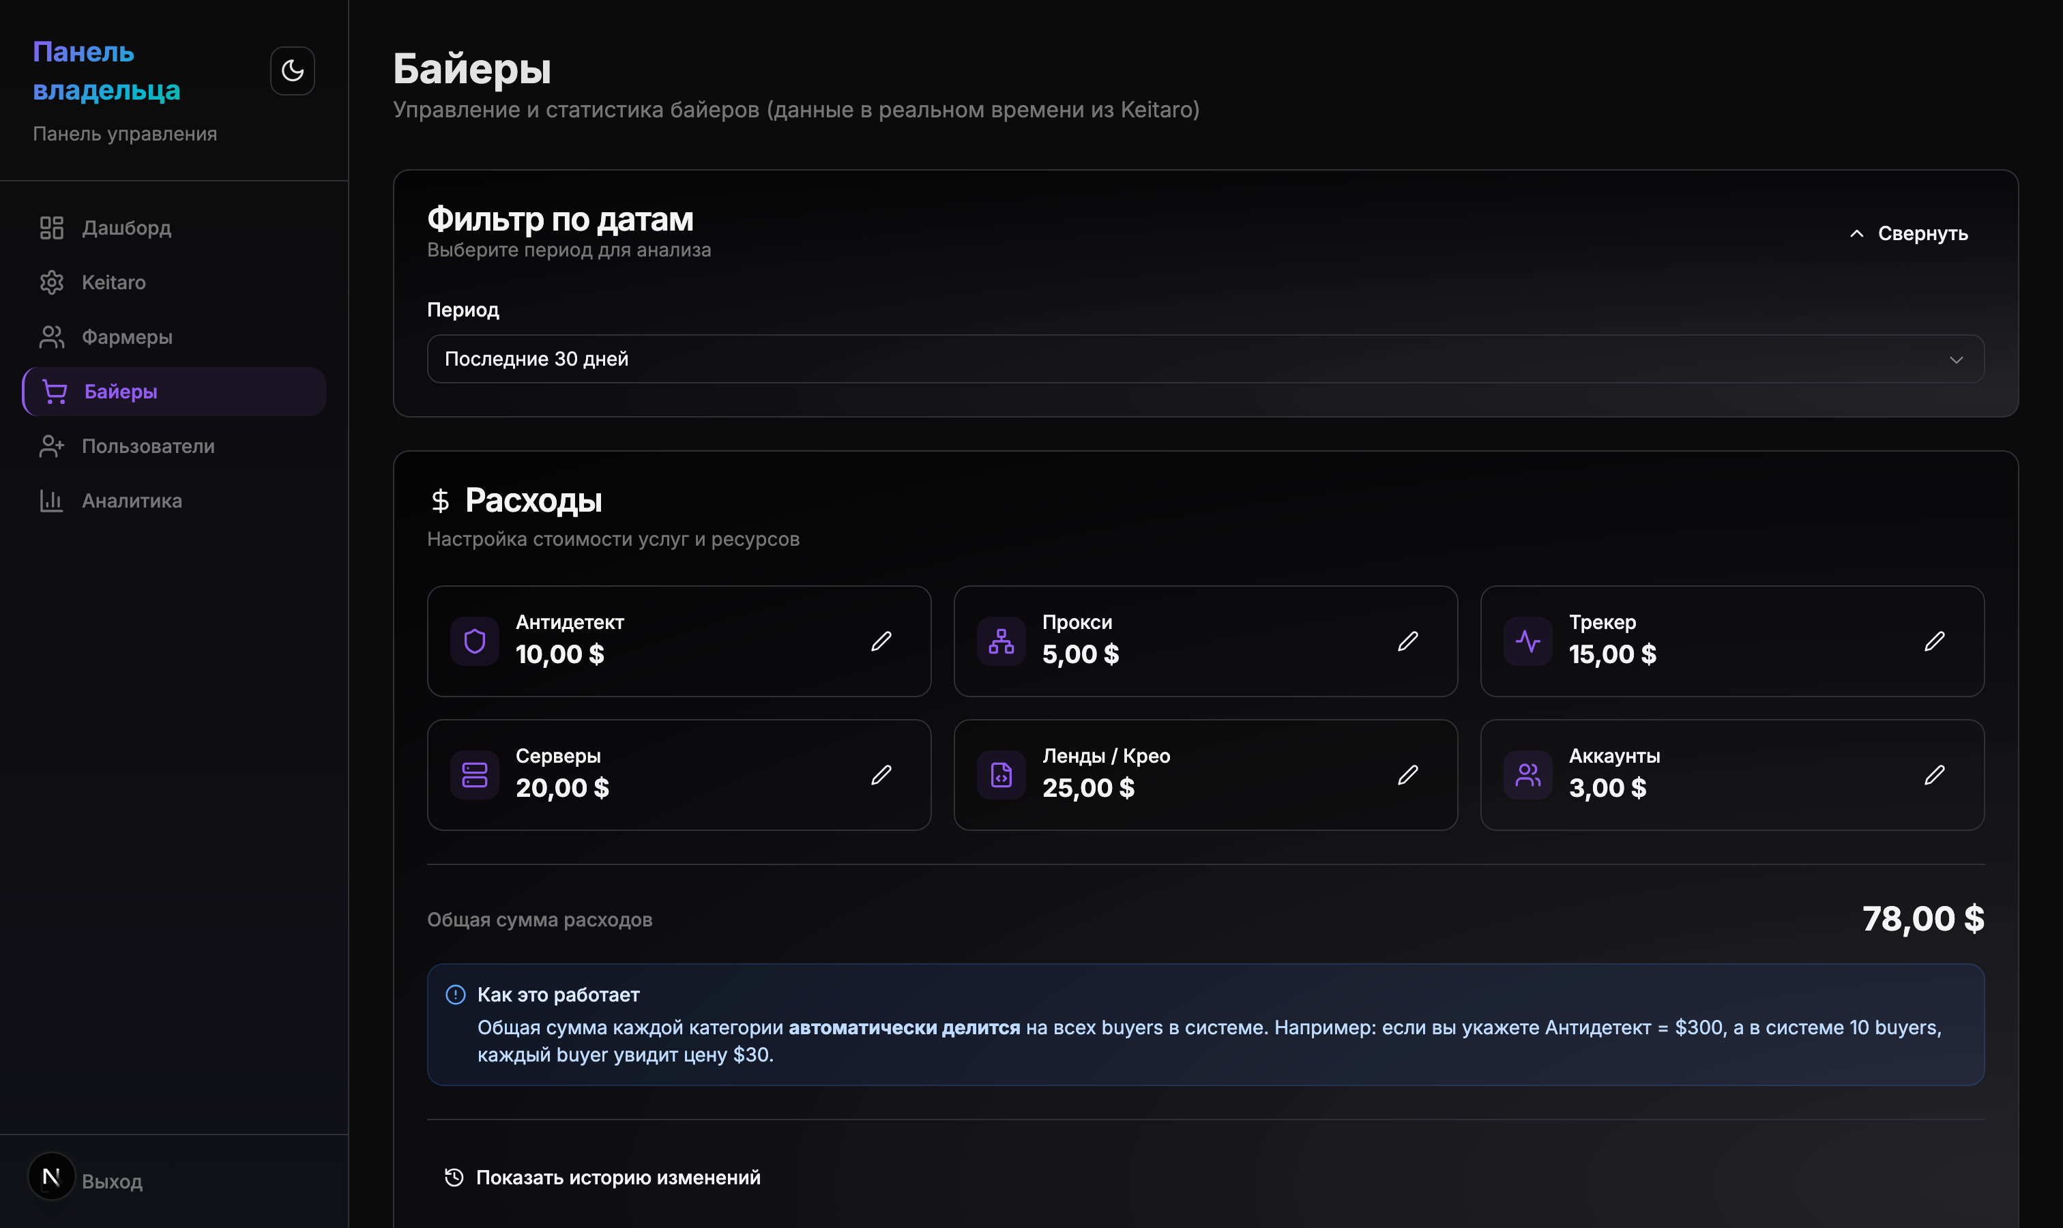Click the Аккаунты 3,00 $ value
Image resolution: width=2063 pixels, height=1228 pixels.
pos(1608,789)
